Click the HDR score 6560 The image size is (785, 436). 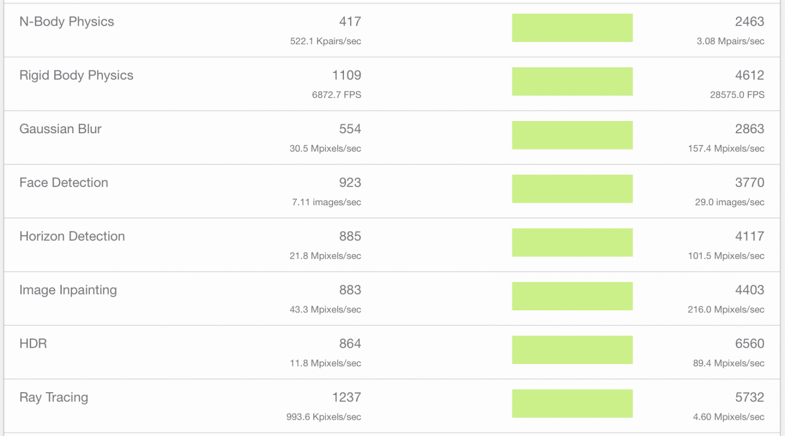(x=749, y=344)
